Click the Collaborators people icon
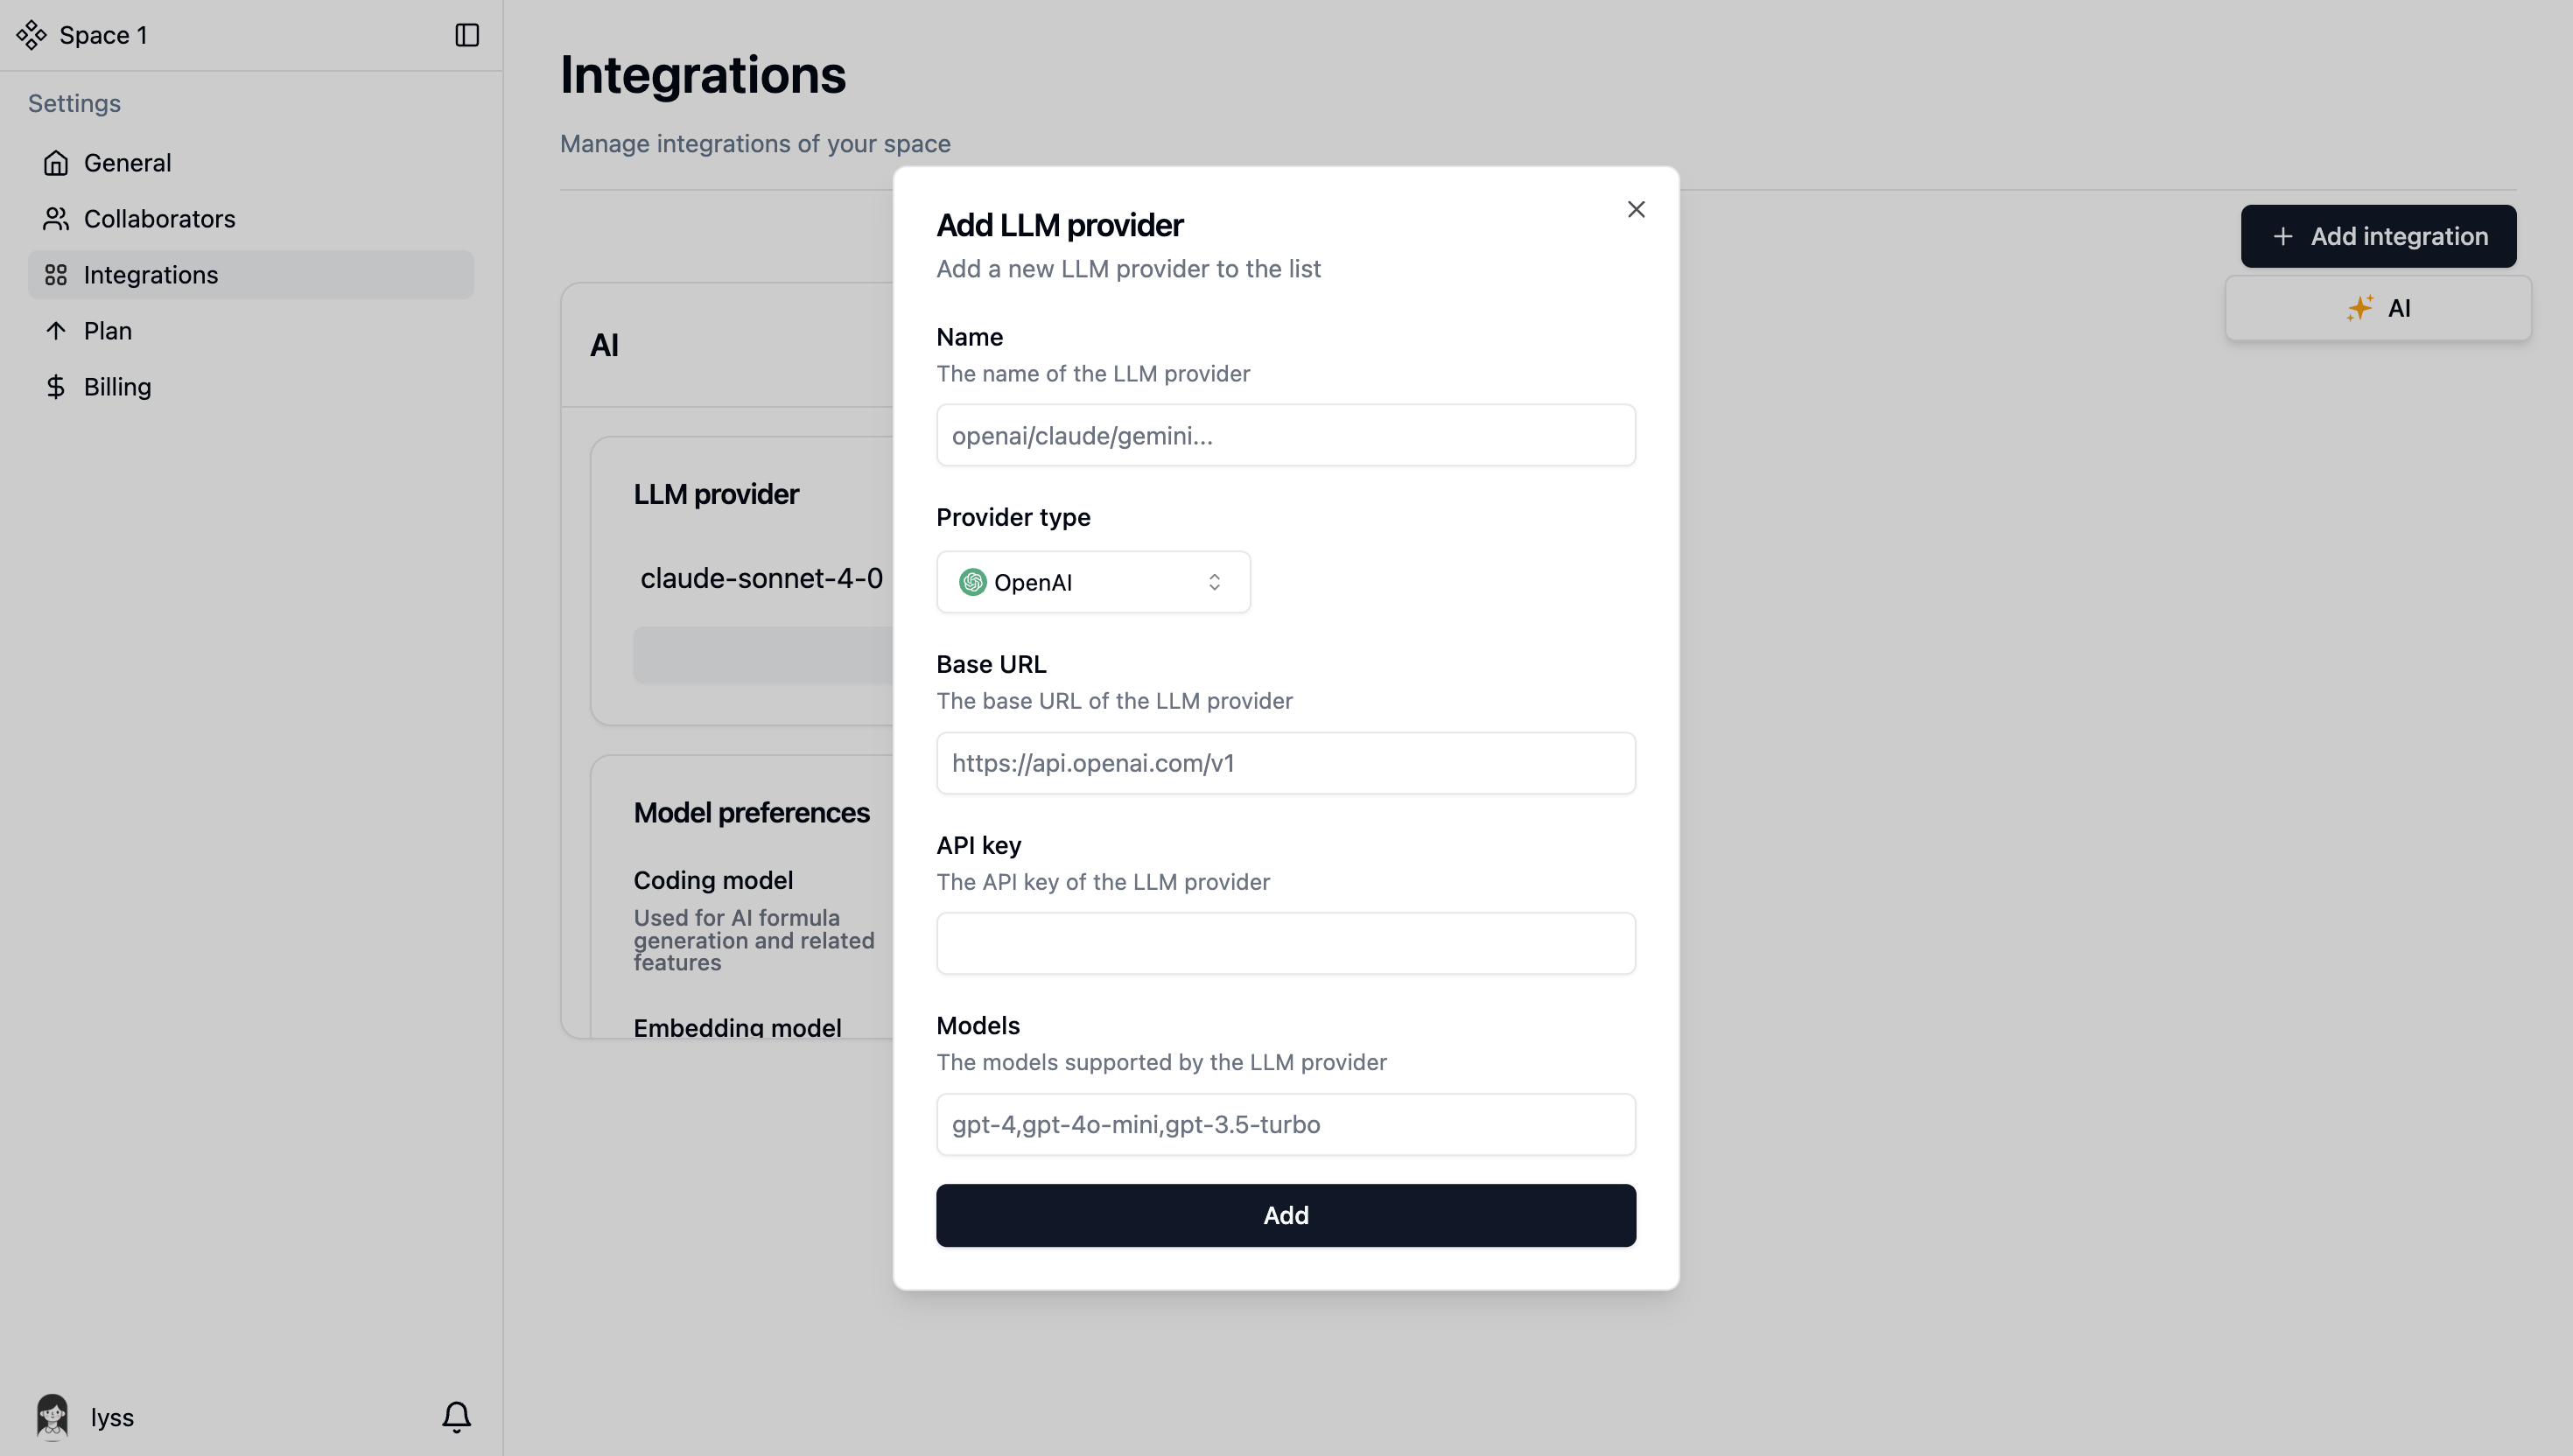2573x1456 pixels. point(56,219)
